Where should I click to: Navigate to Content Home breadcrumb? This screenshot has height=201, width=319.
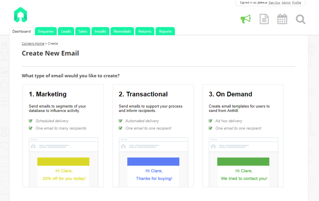[x=33, y=44]
